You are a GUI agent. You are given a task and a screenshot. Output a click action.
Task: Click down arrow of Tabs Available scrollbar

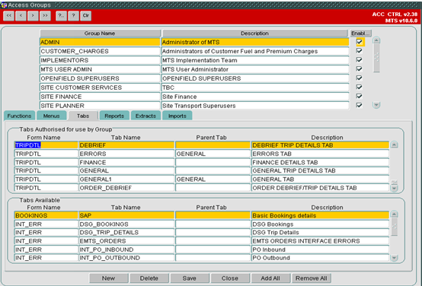tap(394, 258)
